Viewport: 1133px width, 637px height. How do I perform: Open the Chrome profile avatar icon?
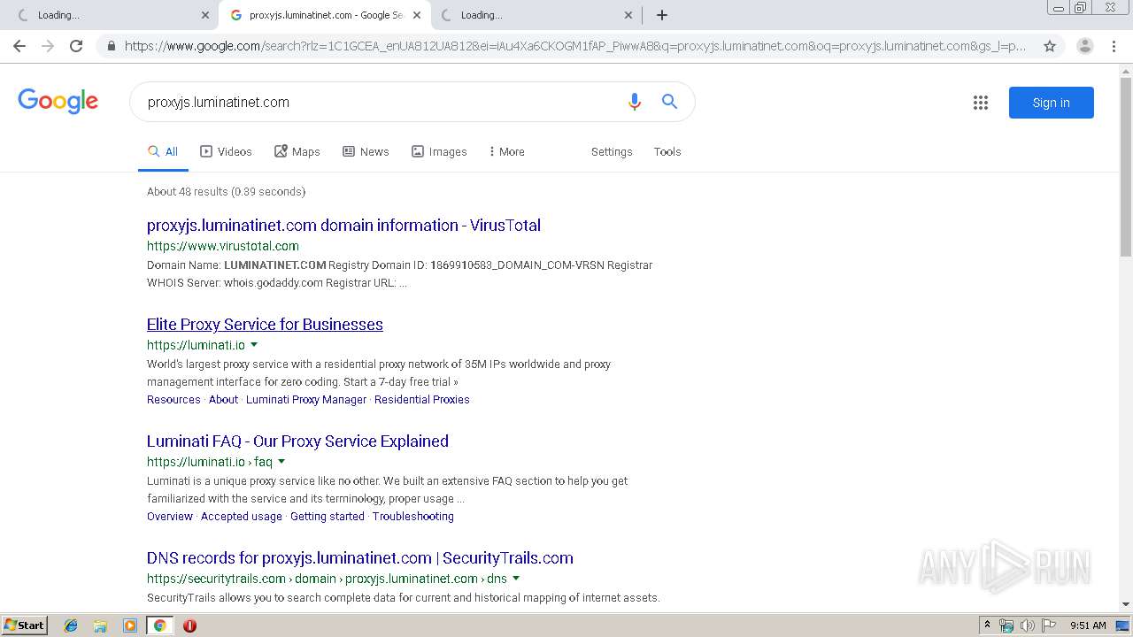click(1084, 46)
